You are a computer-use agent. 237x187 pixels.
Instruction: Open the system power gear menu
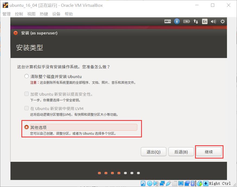[222, 21]
